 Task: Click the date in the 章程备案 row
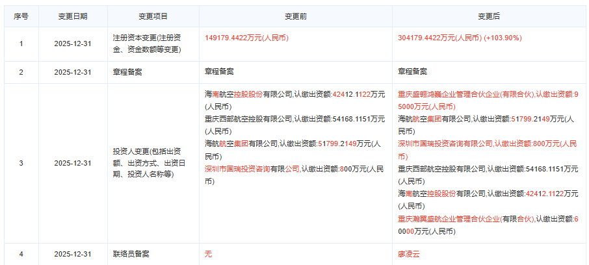point(73,73)
